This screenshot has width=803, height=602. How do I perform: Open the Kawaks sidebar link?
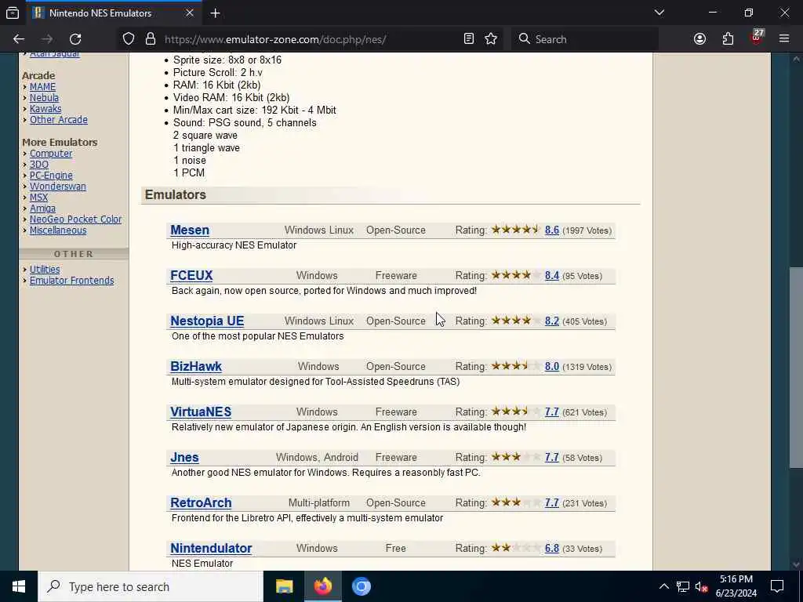click(45, 108)
